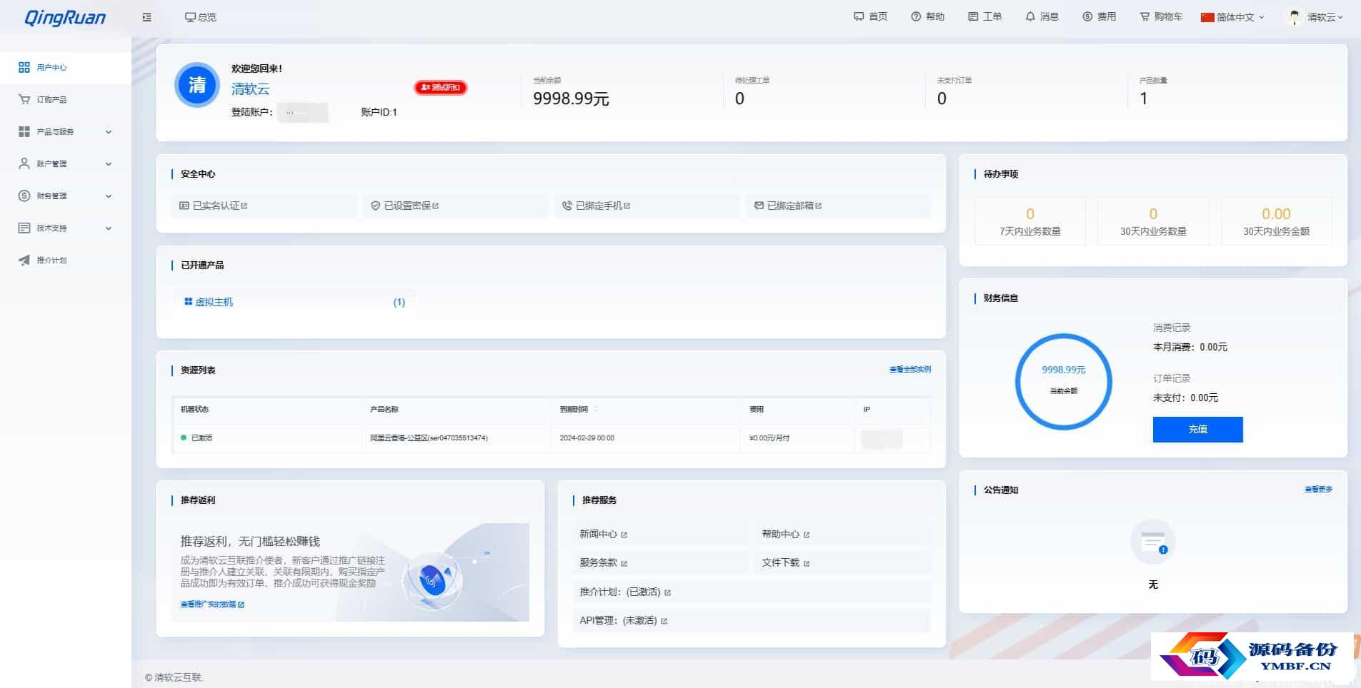Open 工单 tickets in the top bar
Image resolution: width=1361 pixels, height=688 pixels.
[984, 16]
